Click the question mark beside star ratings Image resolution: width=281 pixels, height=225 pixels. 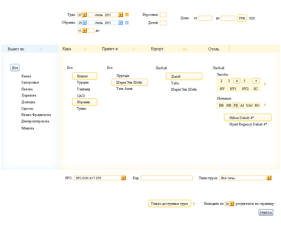[265, 84]
